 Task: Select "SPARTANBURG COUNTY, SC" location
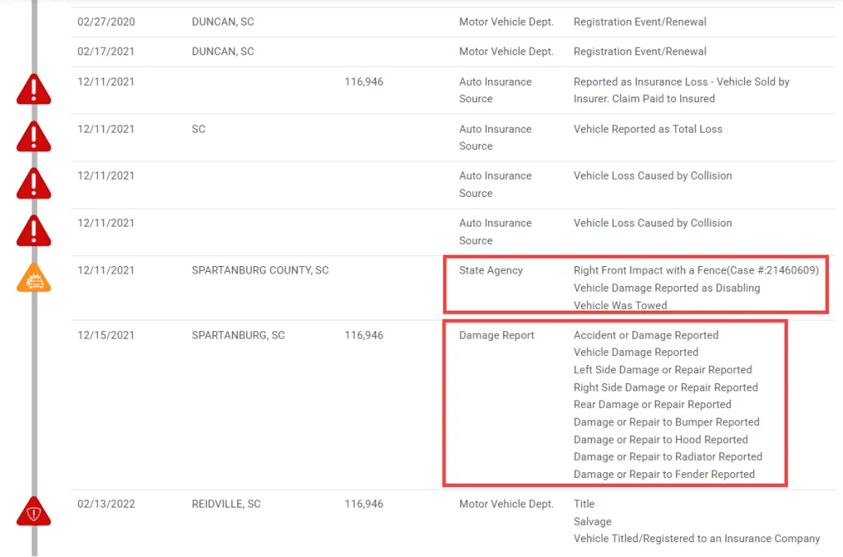(x=260, y=270)
